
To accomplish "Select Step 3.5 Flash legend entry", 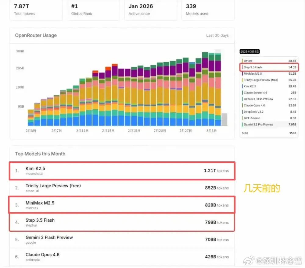I will [x=269, y=67].
